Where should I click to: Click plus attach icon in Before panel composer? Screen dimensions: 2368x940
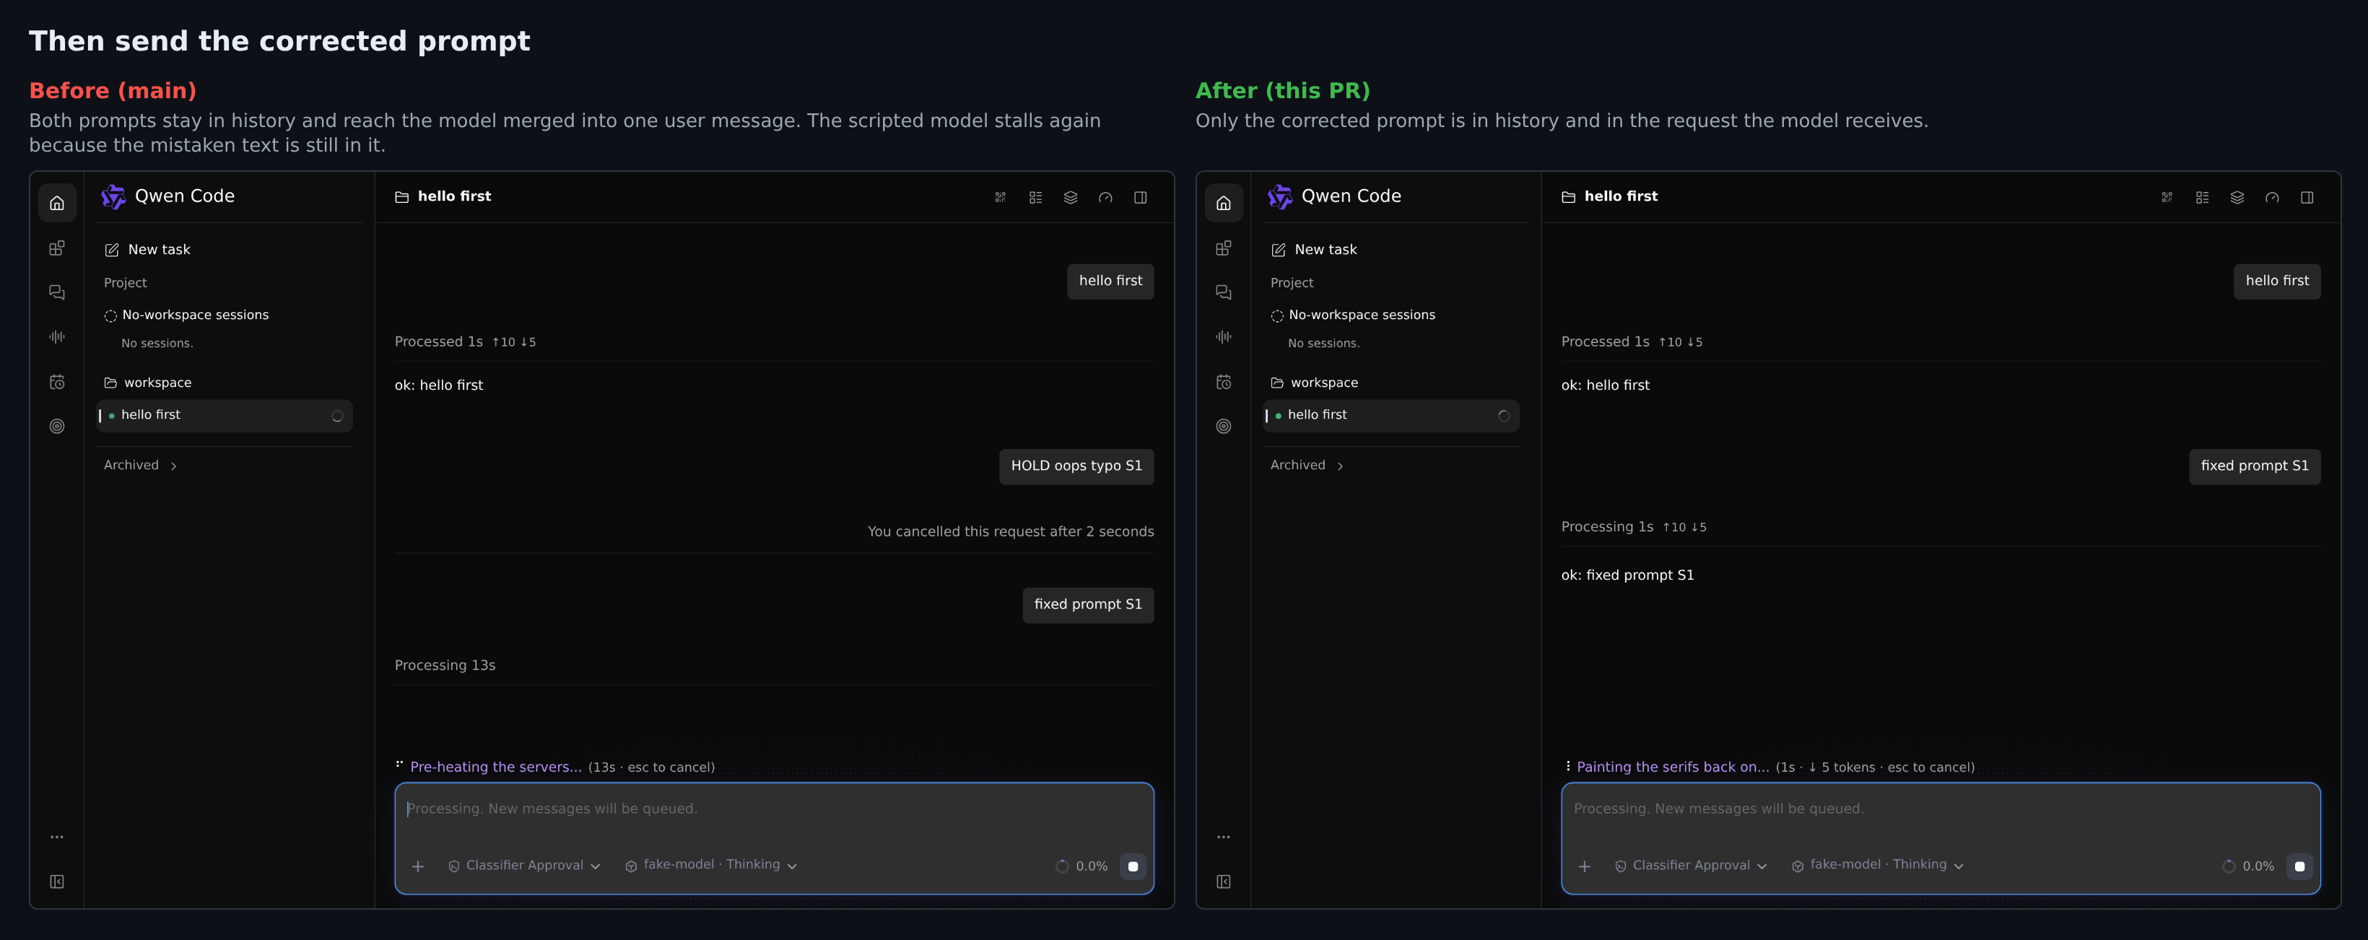tap(417, 866)
